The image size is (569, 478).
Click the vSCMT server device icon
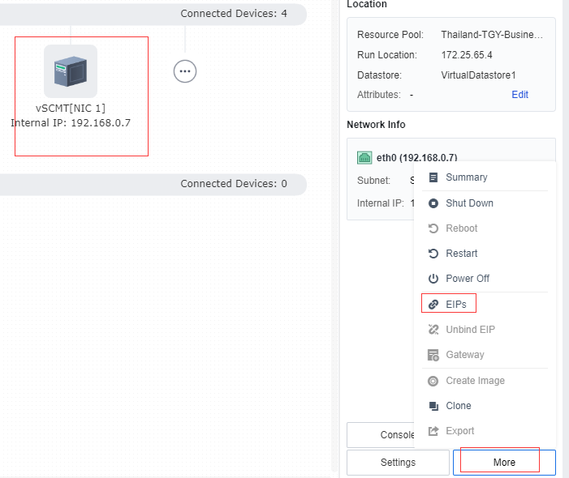coord(71,71)
